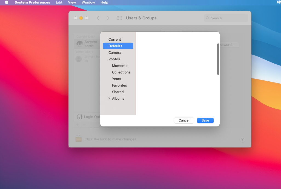This screenshot has width=281, height=189.
Task: Click the search magnifier icon
Action: 208,18
